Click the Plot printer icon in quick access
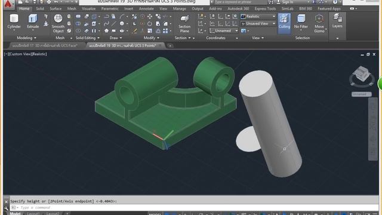The height and width of the screenshot is (215, 382). pyautogui.click(x=49, y=2)
